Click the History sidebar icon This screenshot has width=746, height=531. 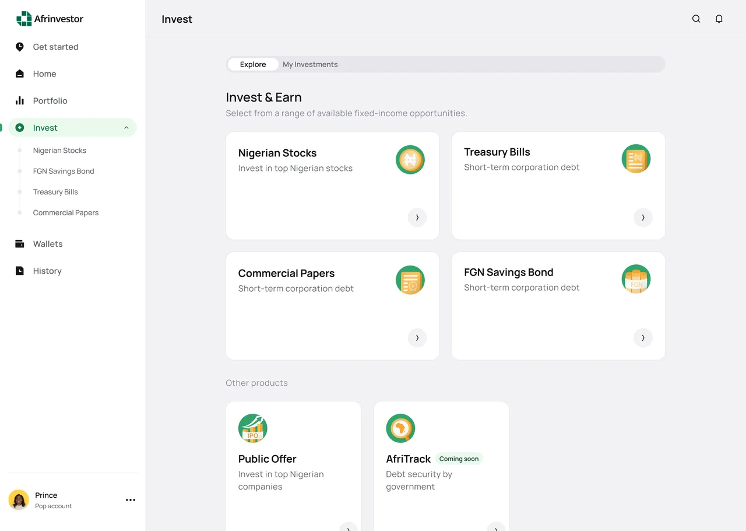coord(20,271)
